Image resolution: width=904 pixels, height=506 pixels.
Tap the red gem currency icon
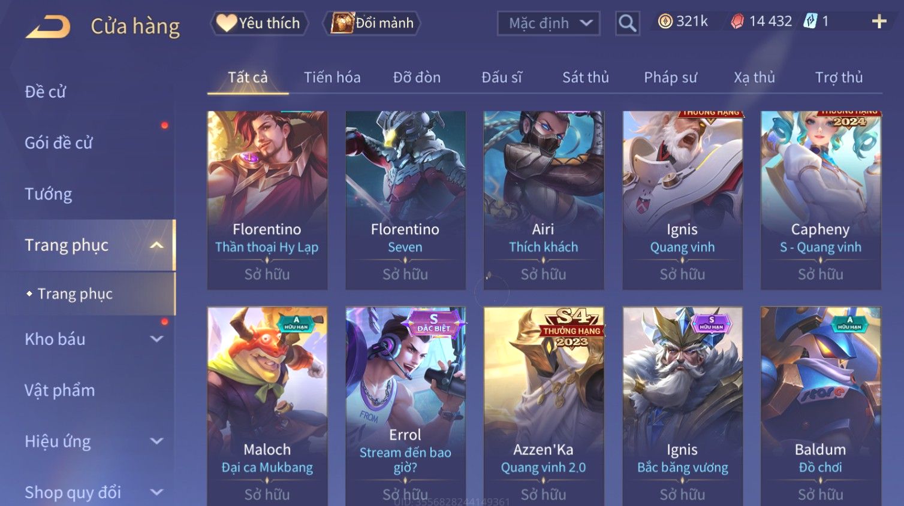[737, 22]
